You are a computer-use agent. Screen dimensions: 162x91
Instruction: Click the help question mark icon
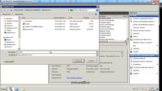96,14
